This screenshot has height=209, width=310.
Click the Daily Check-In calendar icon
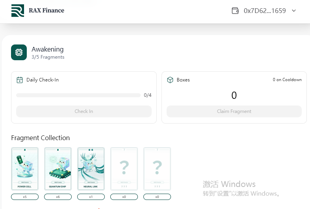pos(20,80)
